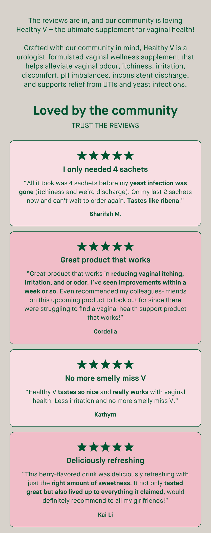Click the fifth star in Sharifah M.'s review
Viewport: 211px width, 533px height.
[129, 156]
